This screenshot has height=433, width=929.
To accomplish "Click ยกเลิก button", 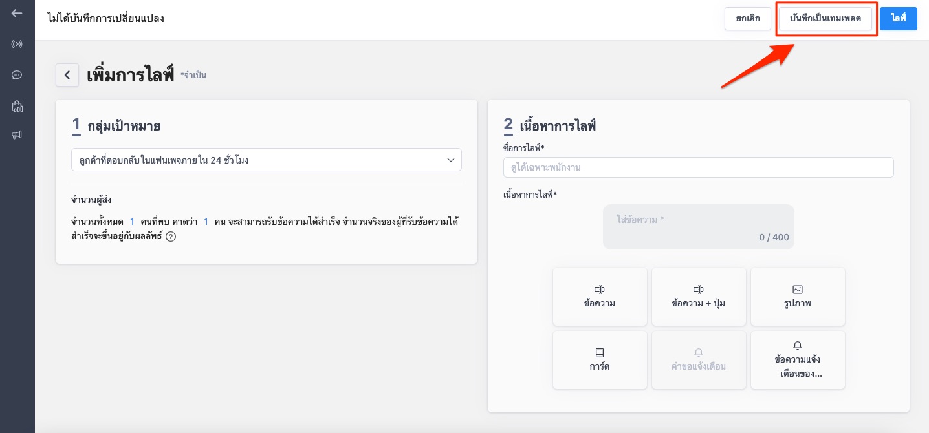I will coord(748,19).
